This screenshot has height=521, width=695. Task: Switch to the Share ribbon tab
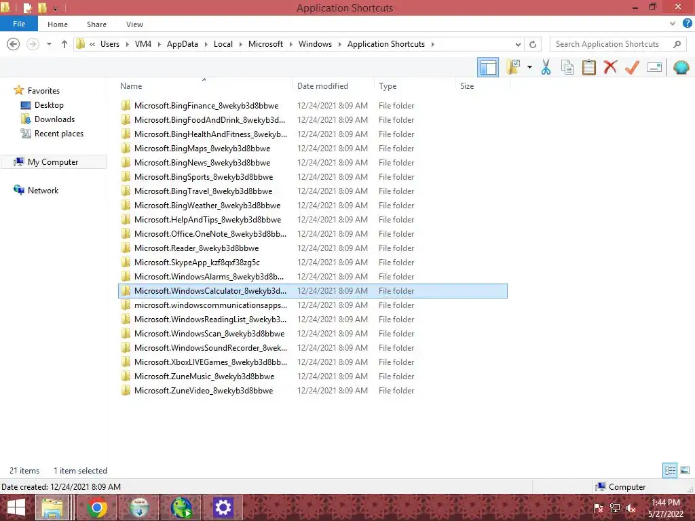click(x=96, y=24)
